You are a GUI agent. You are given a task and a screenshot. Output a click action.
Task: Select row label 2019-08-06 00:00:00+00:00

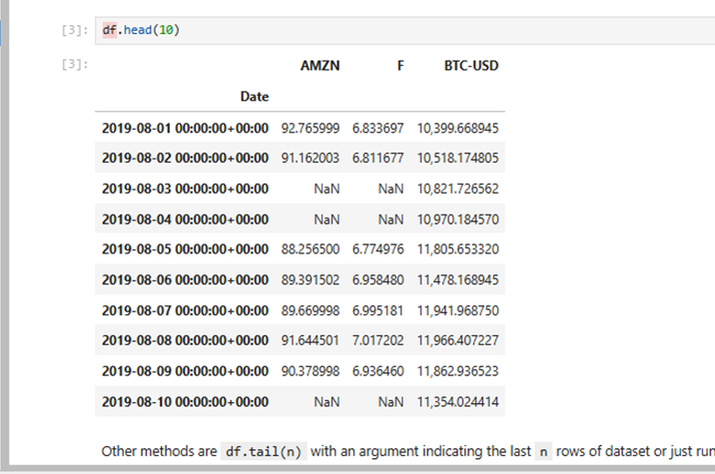185,279
